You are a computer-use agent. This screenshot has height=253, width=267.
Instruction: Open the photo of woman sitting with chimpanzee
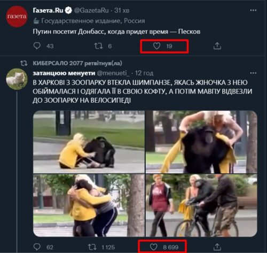(89, 142)
